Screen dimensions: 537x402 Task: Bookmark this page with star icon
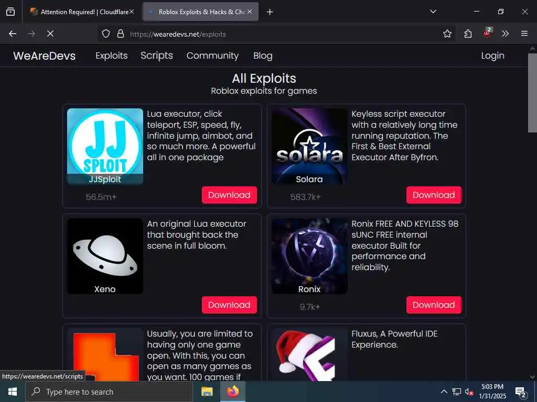tap(447, 33)
